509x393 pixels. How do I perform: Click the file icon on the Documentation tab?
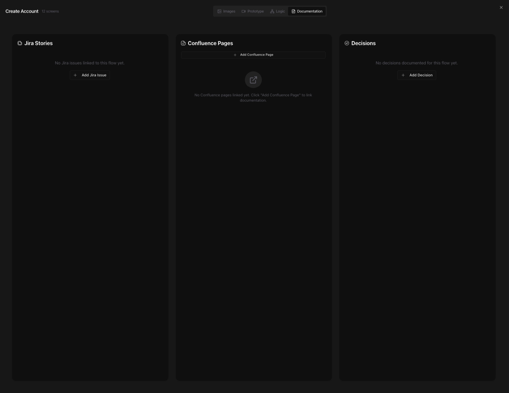293,11
